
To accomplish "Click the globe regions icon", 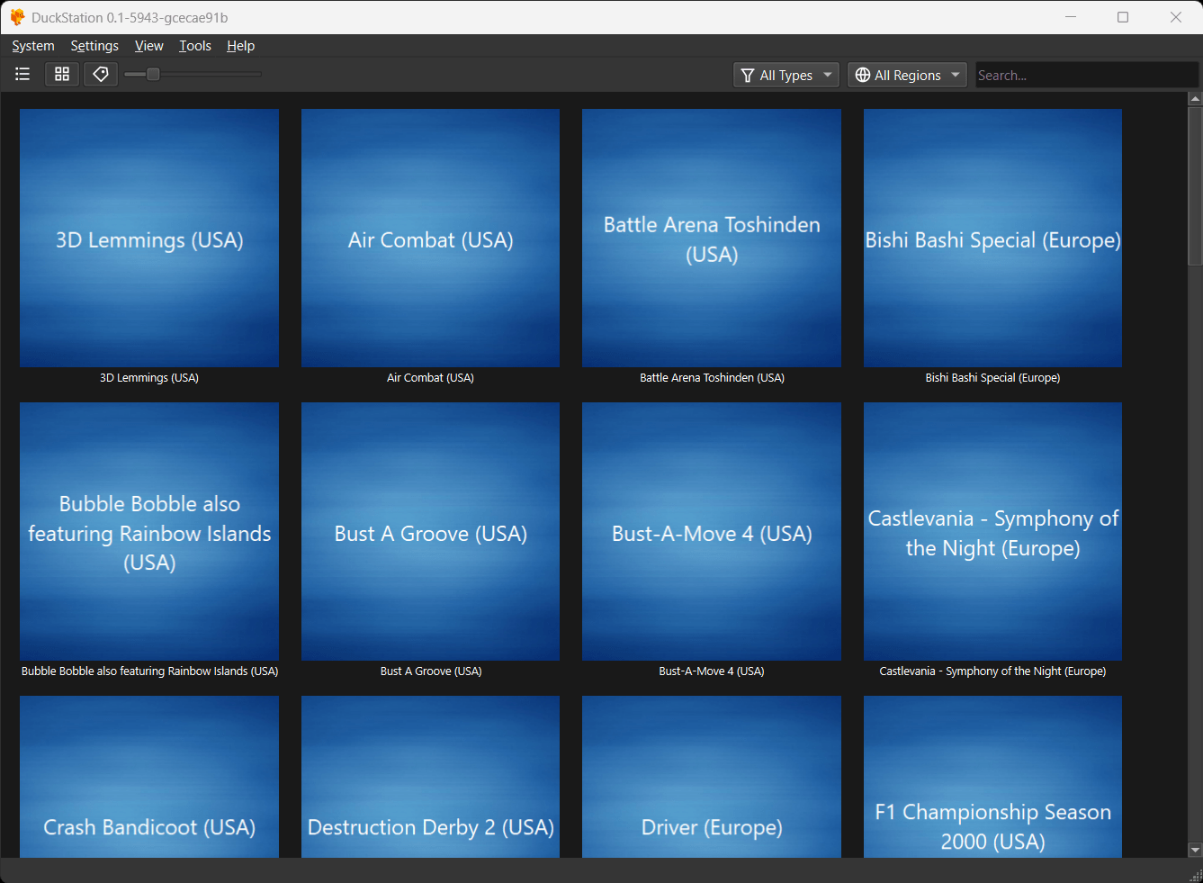I will (x=862, y=76).
